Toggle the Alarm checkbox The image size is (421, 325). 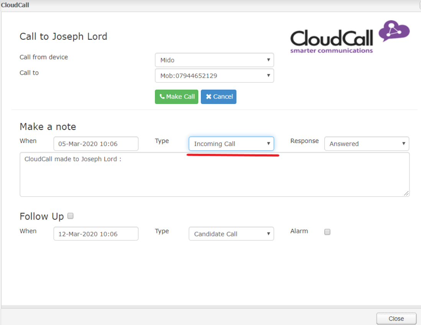pos(327,232)
